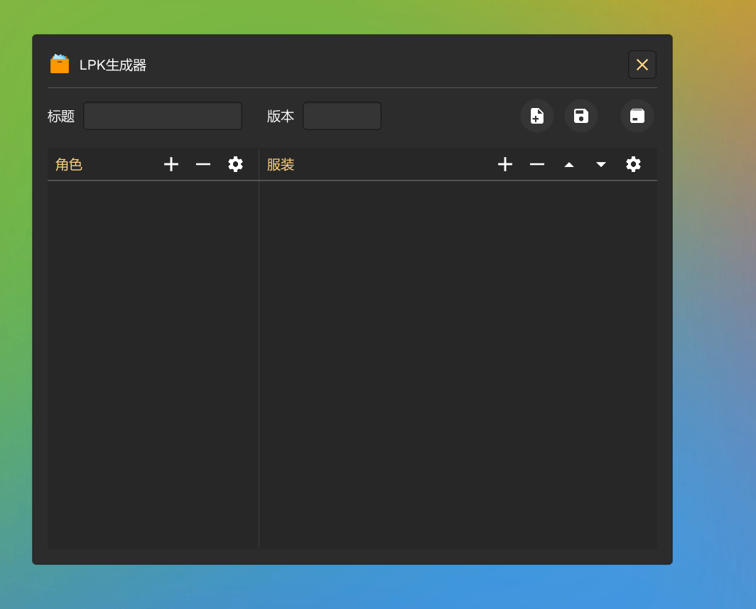Move the 服装 down with the down arrow
This screenshot has width=756, height=609.
(x=601, y=164)
